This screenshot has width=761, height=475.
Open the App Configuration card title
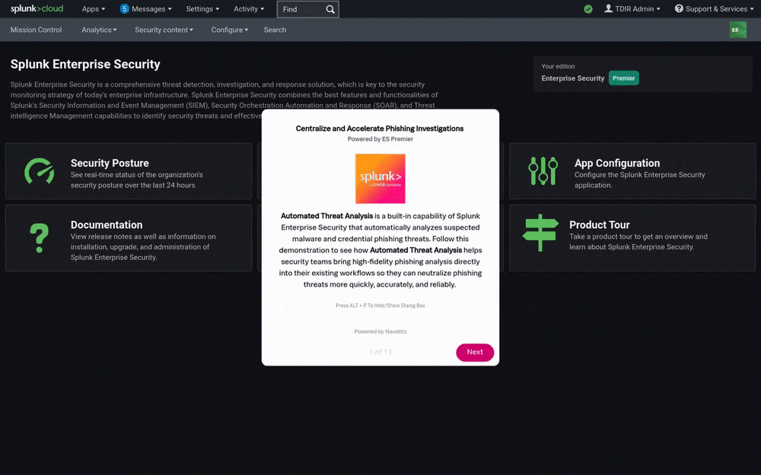click(617, 163)
